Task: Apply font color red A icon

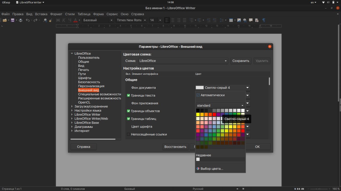Action: (x=75, y=20)
